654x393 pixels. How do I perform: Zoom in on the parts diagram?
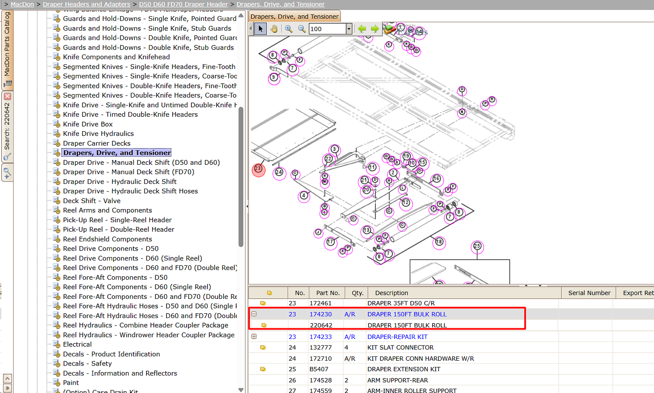(x=289, y=29)
